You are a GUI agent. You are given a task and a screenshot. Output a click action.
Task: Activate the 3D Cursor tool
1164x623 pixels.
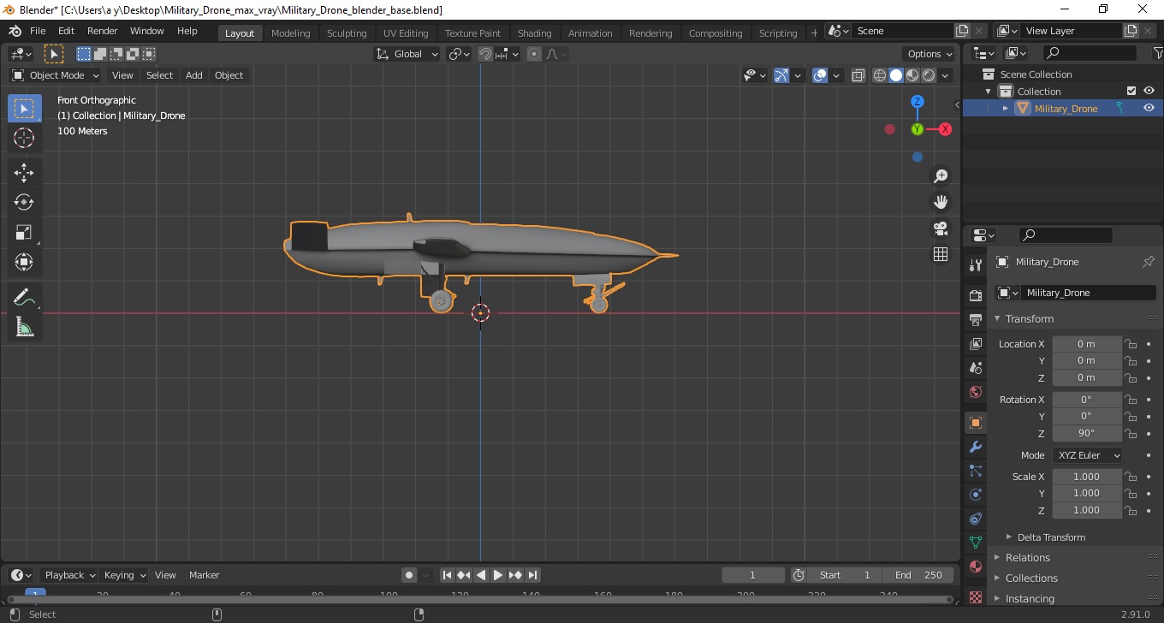coord(24,138)
